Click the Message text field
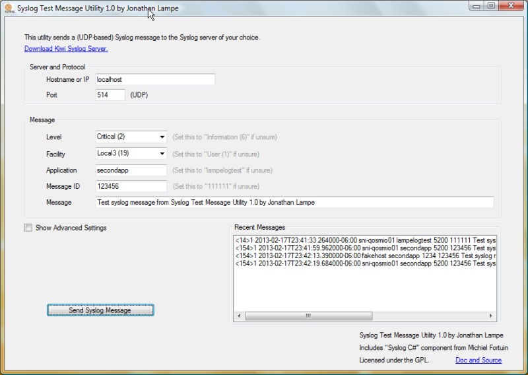 tap(294, 203)
